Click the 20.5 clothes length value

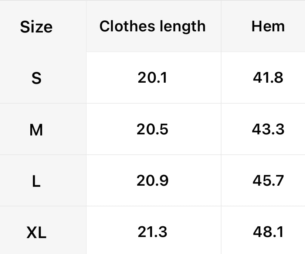152,129
